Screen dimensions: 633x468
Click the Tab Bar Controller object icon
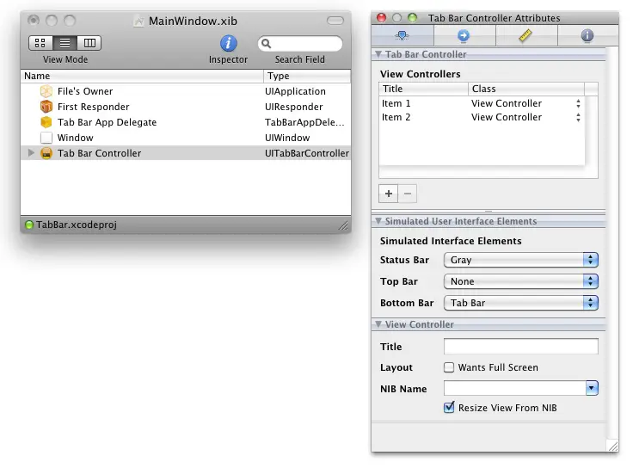click(x=46, y=153)
